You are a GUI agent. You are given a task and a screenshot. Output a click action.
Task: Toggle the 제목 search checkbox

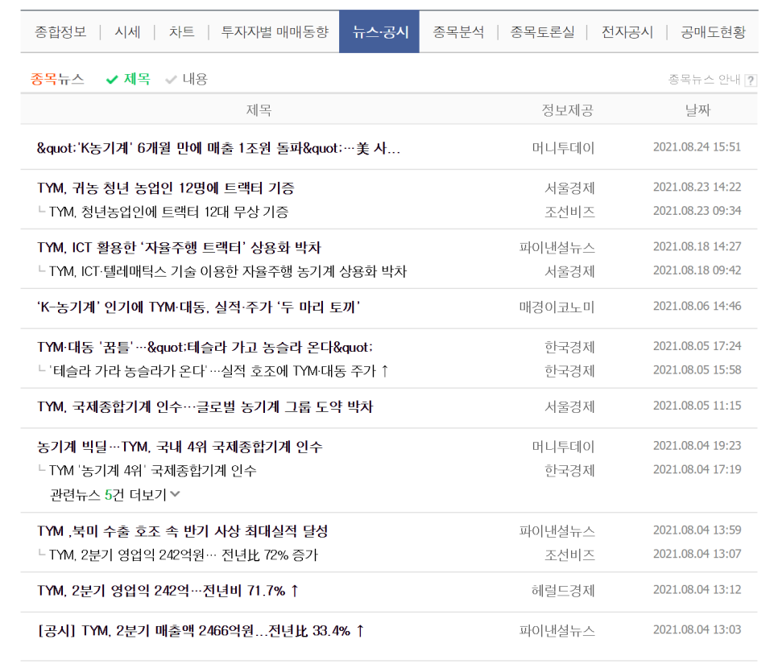pos(128,79)
